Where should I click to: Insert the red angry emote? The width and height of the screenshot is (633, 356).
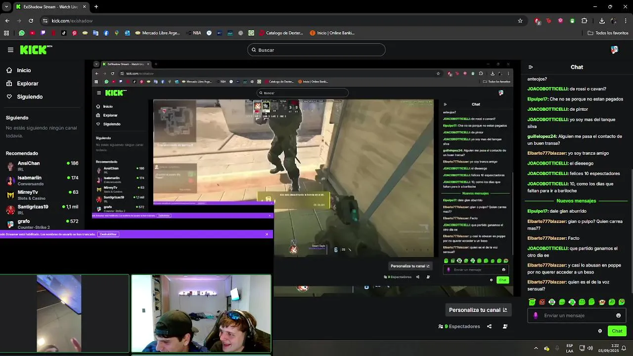click(x=542, y=302)
